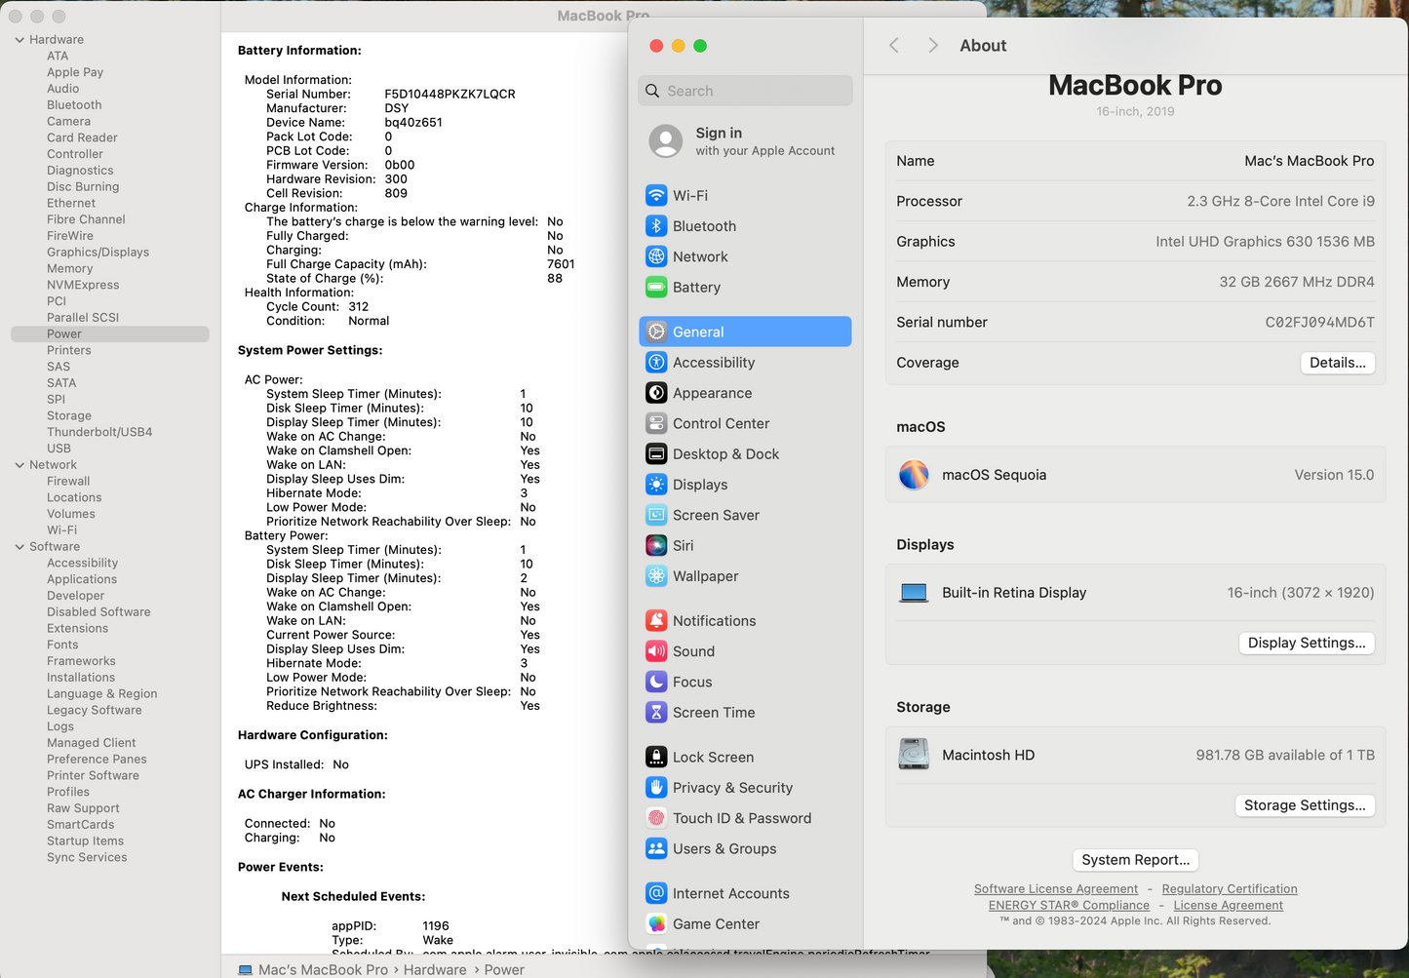Open Screen Time via its purple icon
The width and height of the screenshot is (1409, 978).
point(656,712)
